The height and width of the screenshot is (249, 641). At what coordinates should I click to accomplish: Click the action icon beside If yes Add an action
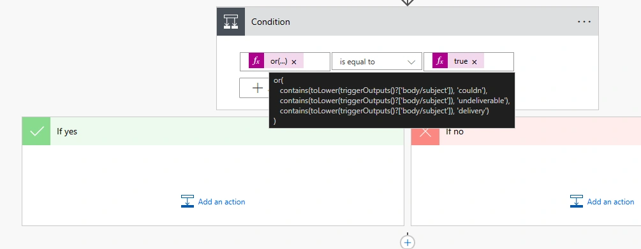(x=188, y=201)
